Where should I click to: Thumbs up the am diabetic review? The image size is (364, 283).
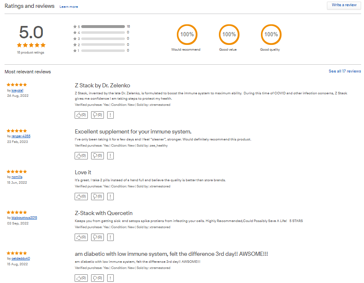(81, 278)
